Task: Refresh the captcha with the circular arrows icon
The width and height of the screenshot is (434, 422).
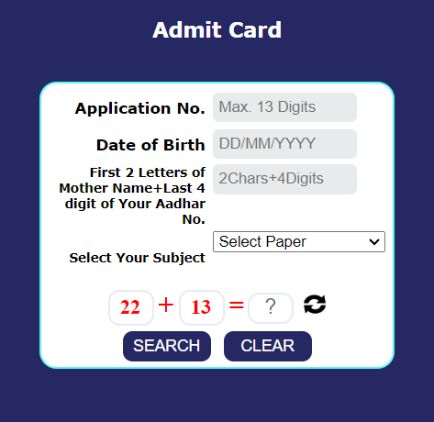Action: (315, 305)
